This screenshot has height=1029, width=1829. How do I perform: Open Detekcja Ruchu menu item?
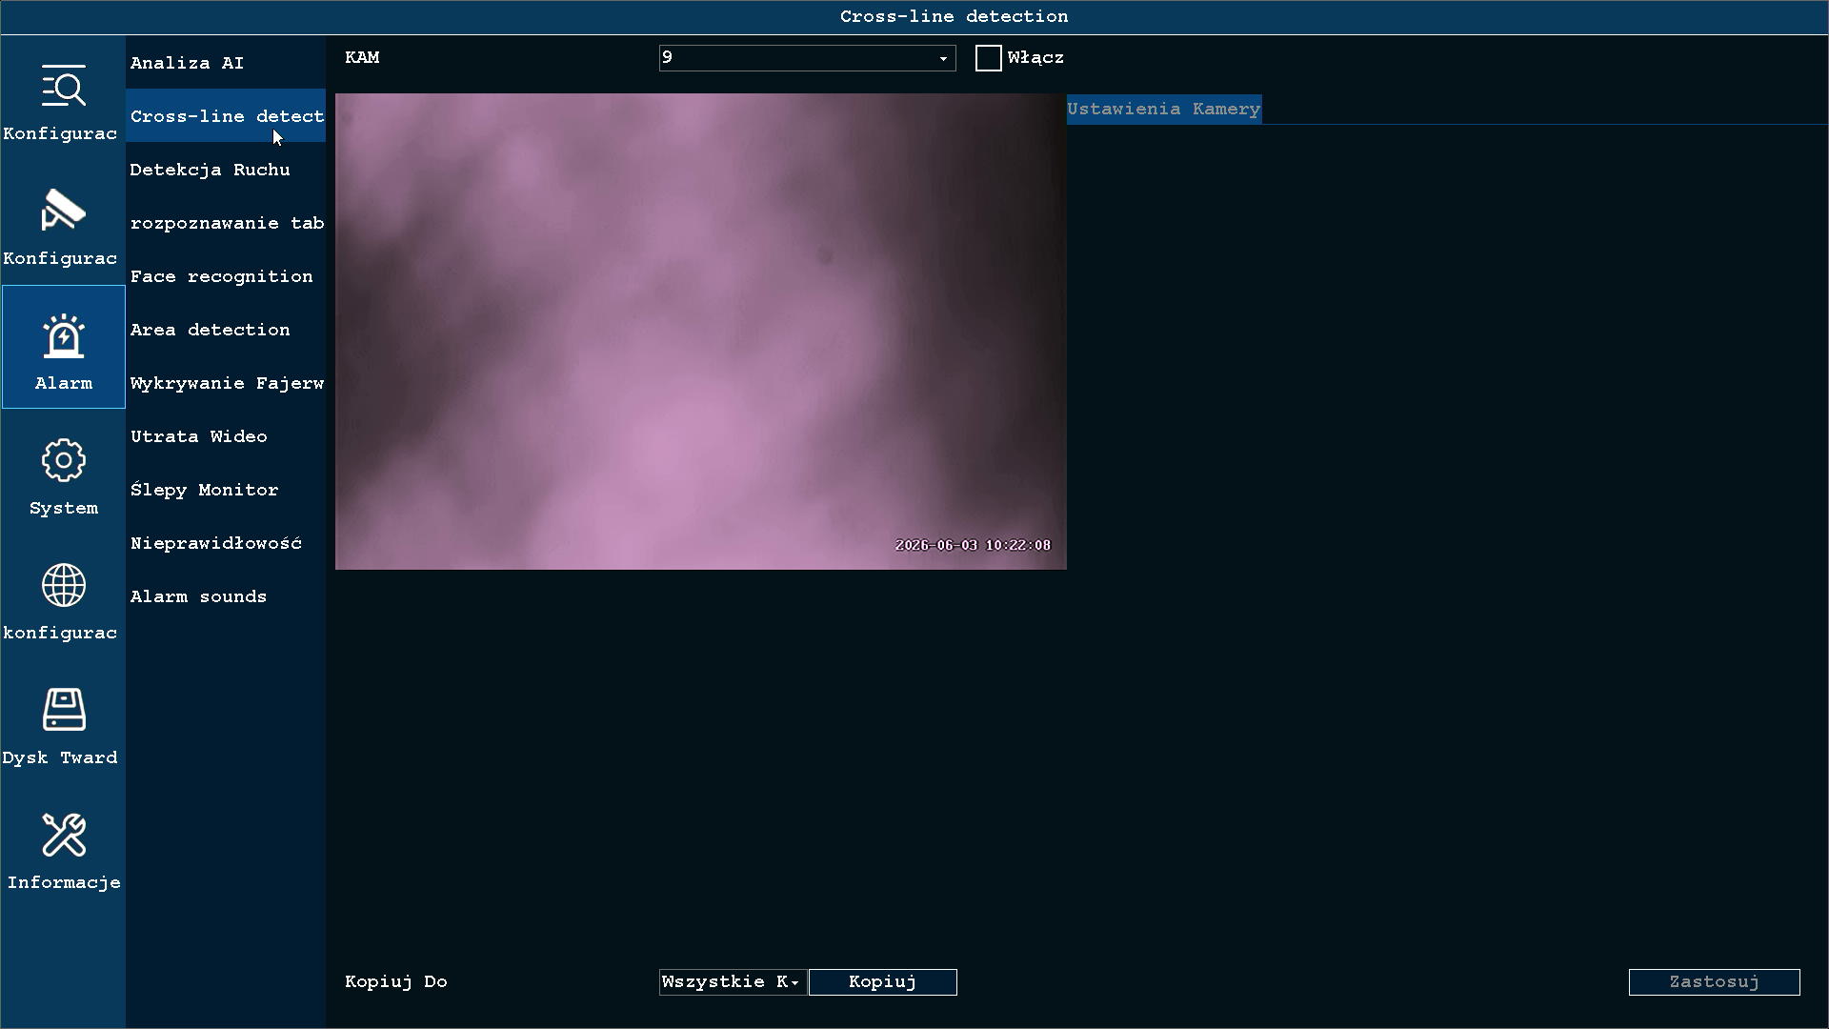point(226,170)
